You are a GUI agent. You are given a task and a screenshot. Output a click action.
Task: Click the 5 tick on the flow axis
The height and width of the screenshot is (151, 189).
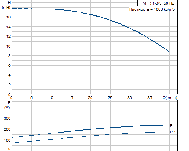(x=31, y=98)
